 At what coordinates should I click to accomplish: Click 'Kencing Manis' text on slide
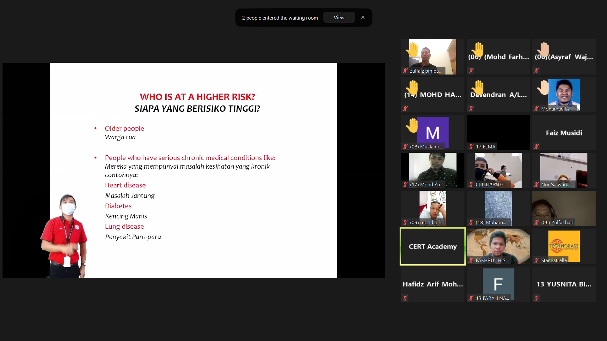(126, 216)
